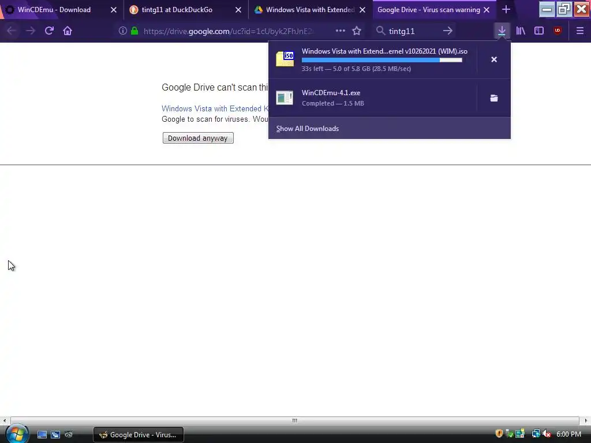Click the ISO download progress bar
The width and height of the screenshot is (591, 443).
pos(382,60)
